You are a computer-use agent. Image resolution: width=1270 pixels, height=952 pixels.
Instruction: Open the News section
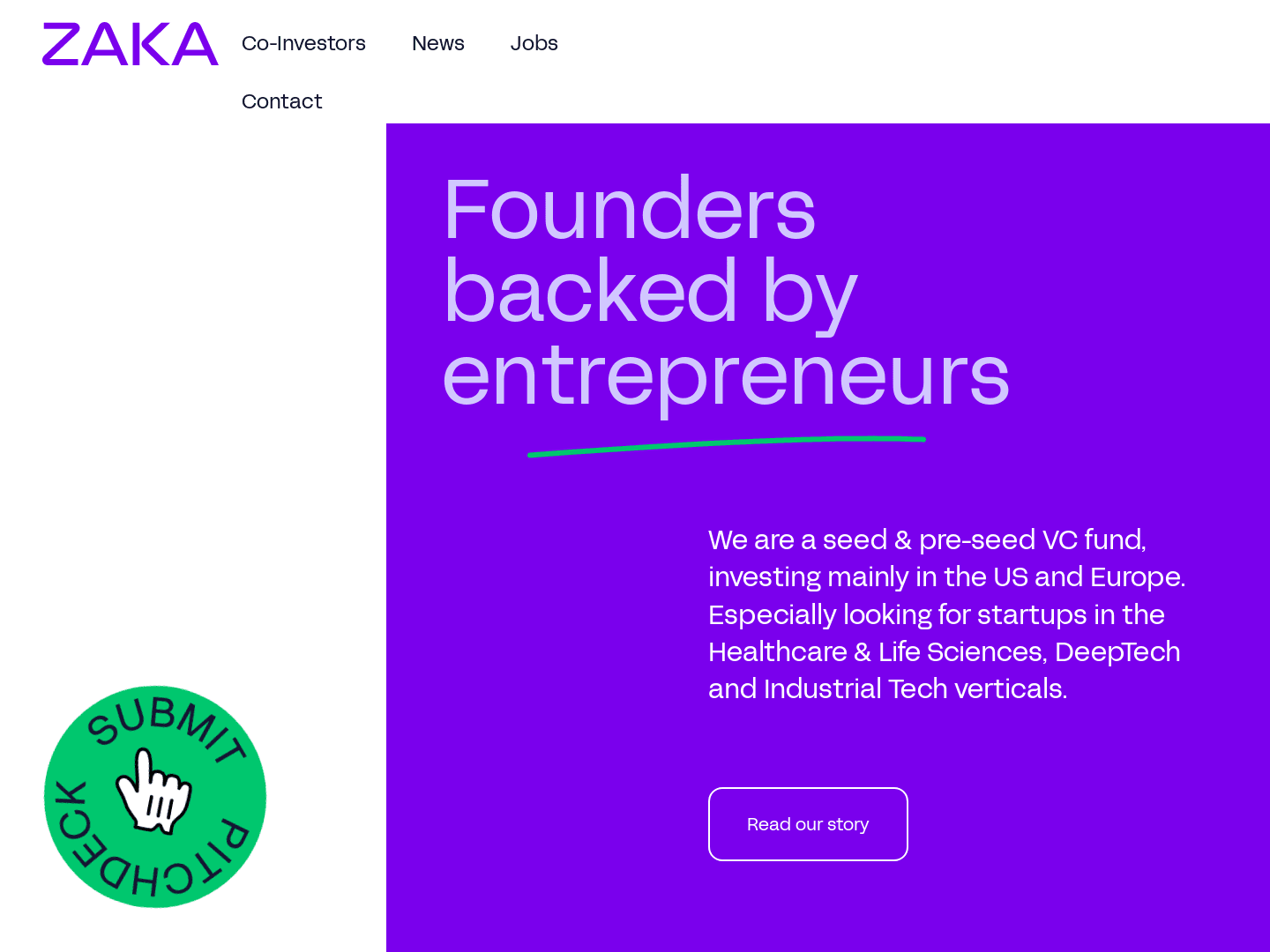(x=438, y=42)
